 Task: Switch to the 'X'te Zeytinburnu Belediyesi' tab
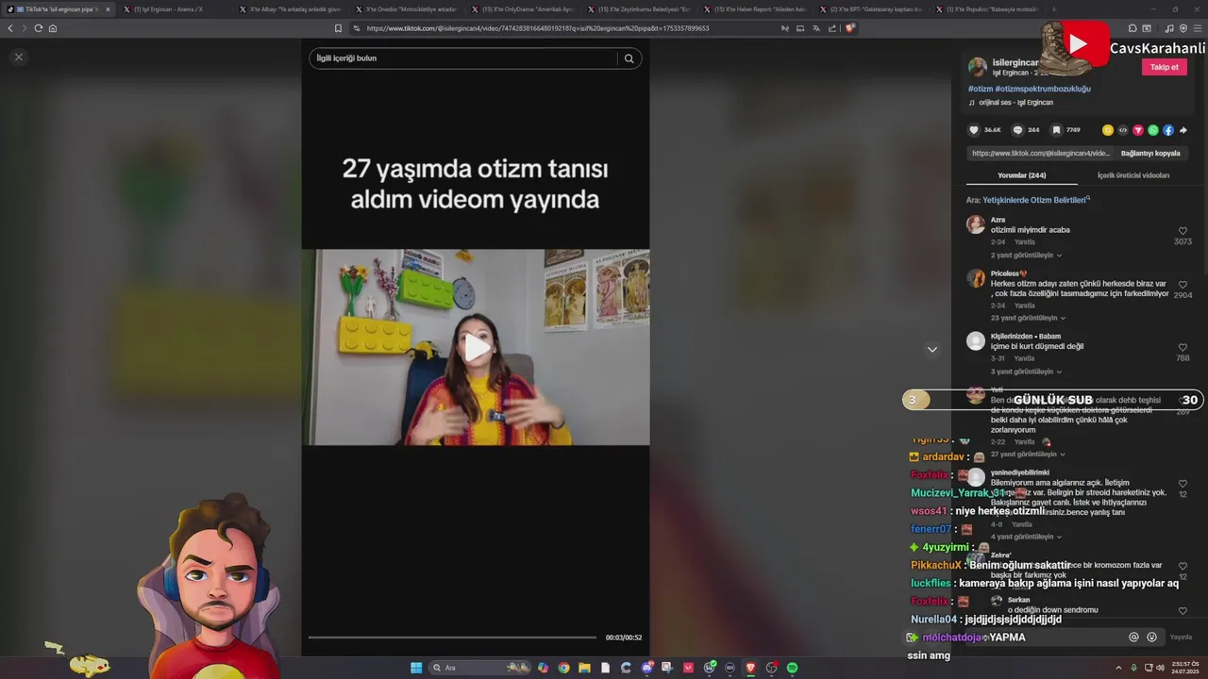(642, 9)
